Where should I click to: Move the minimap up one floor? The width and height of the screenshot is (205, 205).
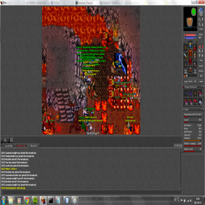pyautogui.click(x=202, y=19)
